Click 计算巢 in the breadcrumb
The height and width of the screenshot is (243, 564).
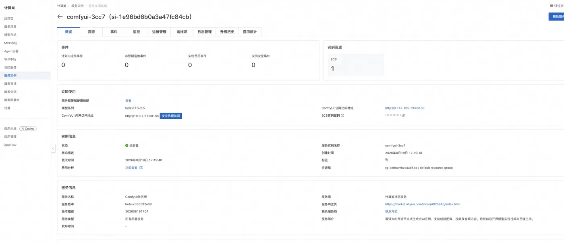(x=62, y=6)
